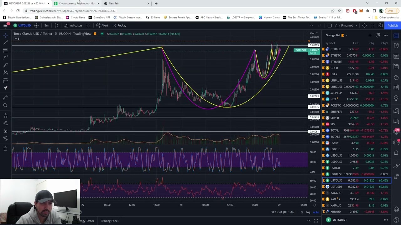Add a symbol to compare with plus icon
Viewport: 401px width, 225px height.
coord(36,25)
